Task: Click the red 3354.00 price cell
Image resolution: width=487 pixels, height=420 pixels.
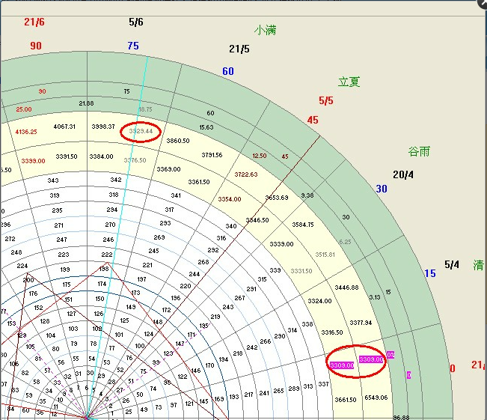Action: [x=230, y=199]
